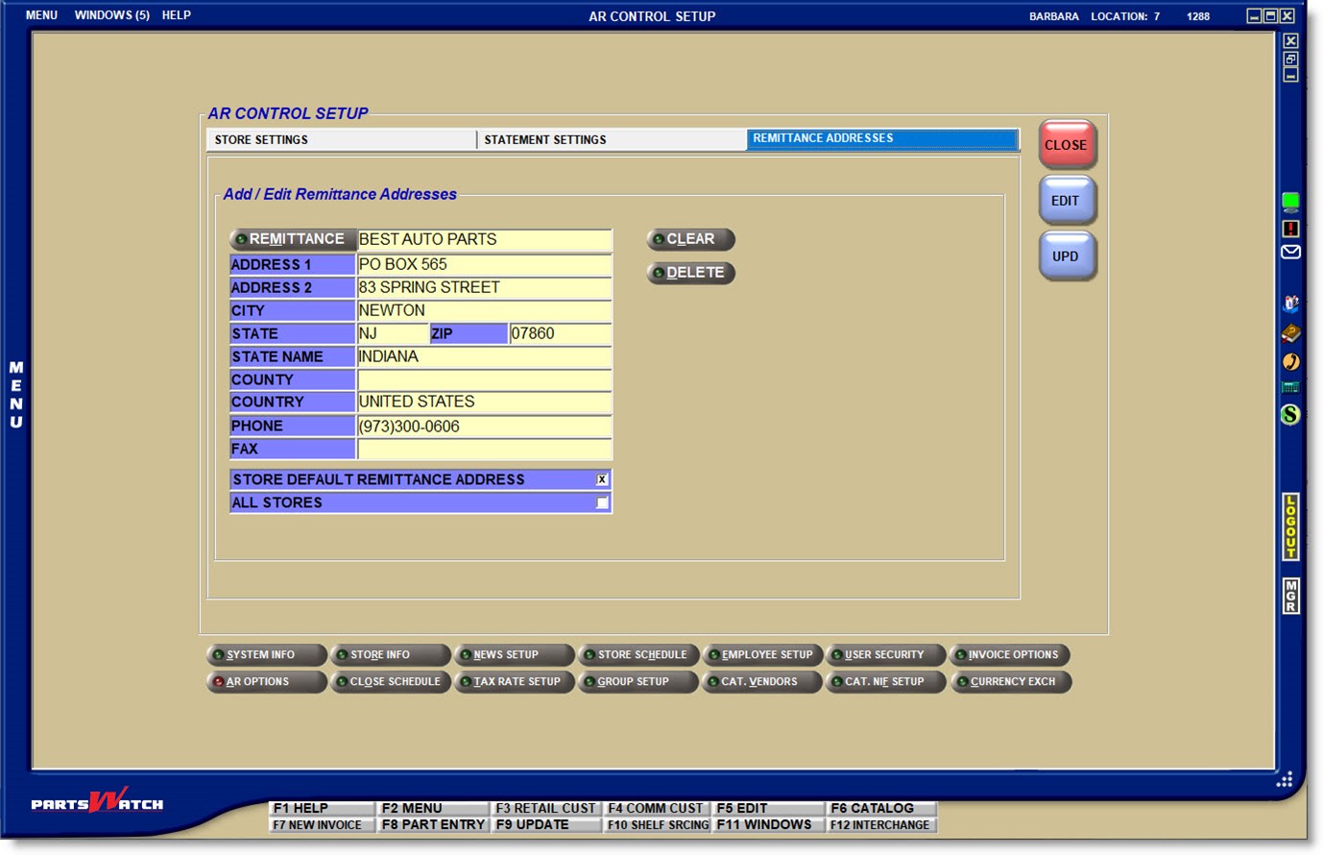Click into the Fax input field
This screenshot has height=855, width=1323.
(484, 450)
